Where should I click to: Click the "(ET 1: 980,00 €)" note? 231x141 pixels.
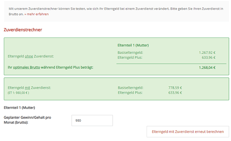tap(18, 93)
